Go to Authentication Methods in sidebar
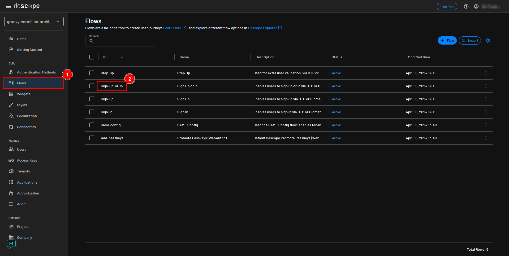This screenshot has width=509, height=256. click(36, 72)
